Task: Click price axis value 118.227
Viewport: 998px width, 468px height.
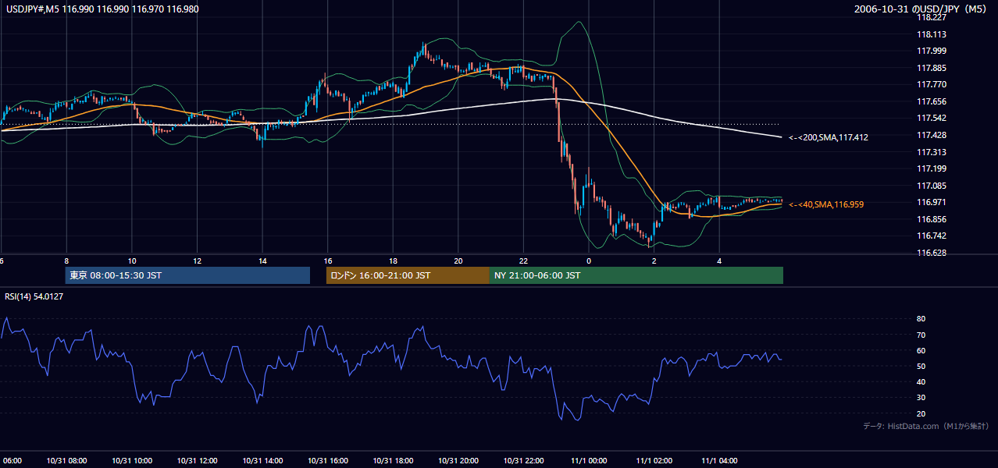Action: (932, 18)
